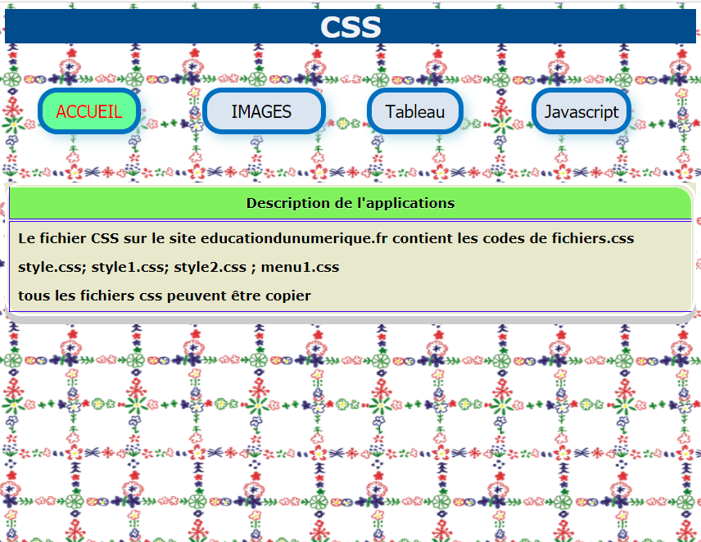Go to the IMAGES page
The height and width of the screenshot is (542, 701).
click(x=264, y=111)
